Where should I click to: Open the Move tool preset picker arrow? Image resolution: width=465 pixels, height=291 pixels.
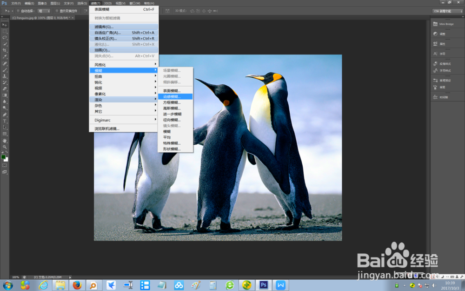(x=13, y=11)
